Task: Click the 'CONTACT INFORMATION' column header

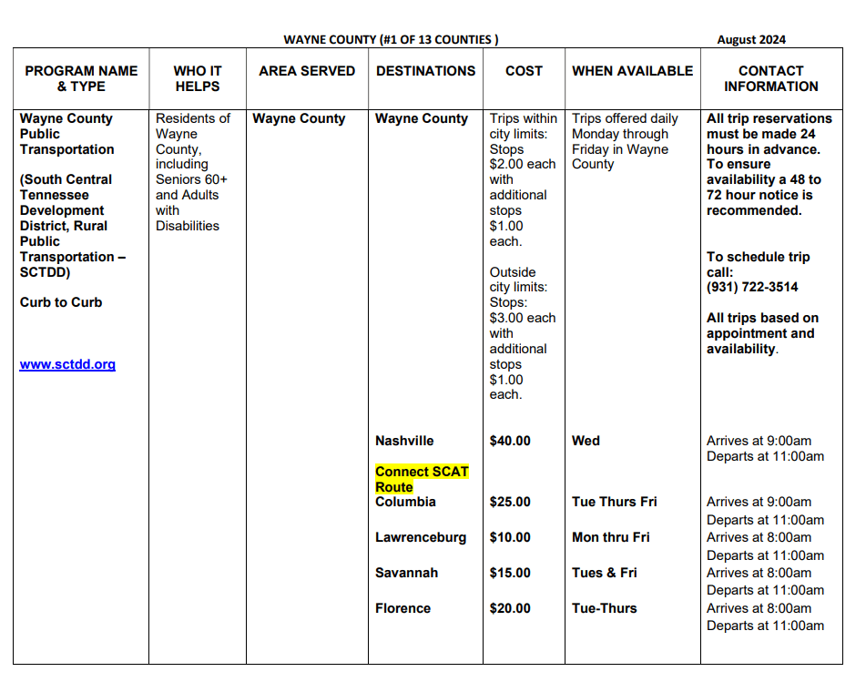Action: (x=771, y=78)
